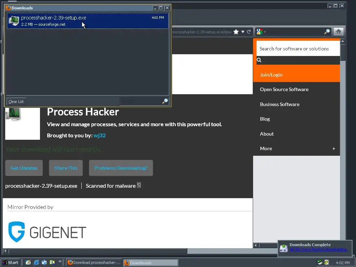This screenshot has height=267, width=356.
Task: Open Open Source Software menu item
Action: pos(284,89)
